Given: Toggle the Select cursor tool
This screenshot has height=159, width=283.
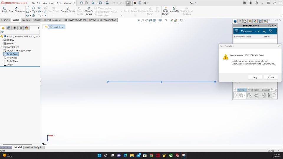Looking at the screenshot, I should click(x=128, y=3).
